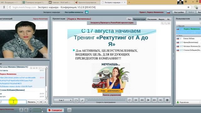Switch to the 4x tab

coord(168,19)
